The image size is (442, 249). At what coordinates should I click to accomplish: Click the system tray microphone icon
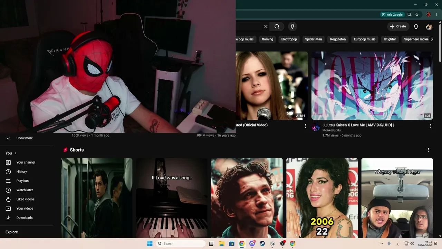[x=389, y=243]
